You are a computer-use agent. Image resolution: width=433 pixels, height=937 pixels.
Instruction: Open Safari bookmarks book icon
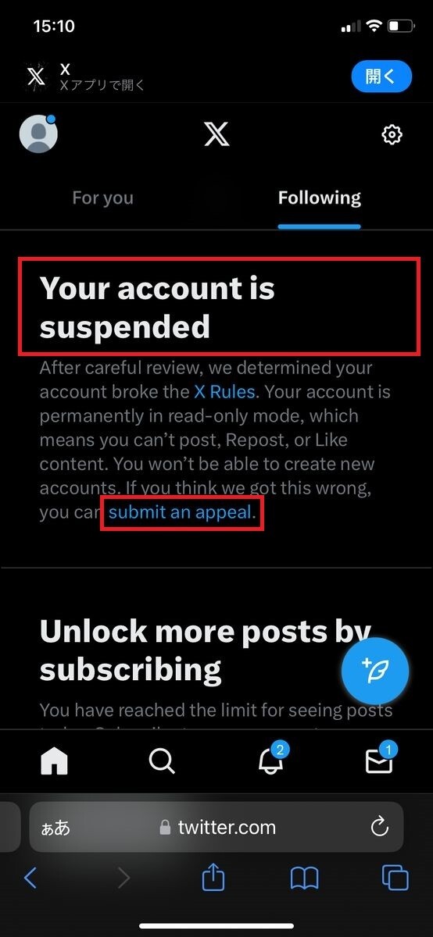pyautogui.click(x=304, y=879)
